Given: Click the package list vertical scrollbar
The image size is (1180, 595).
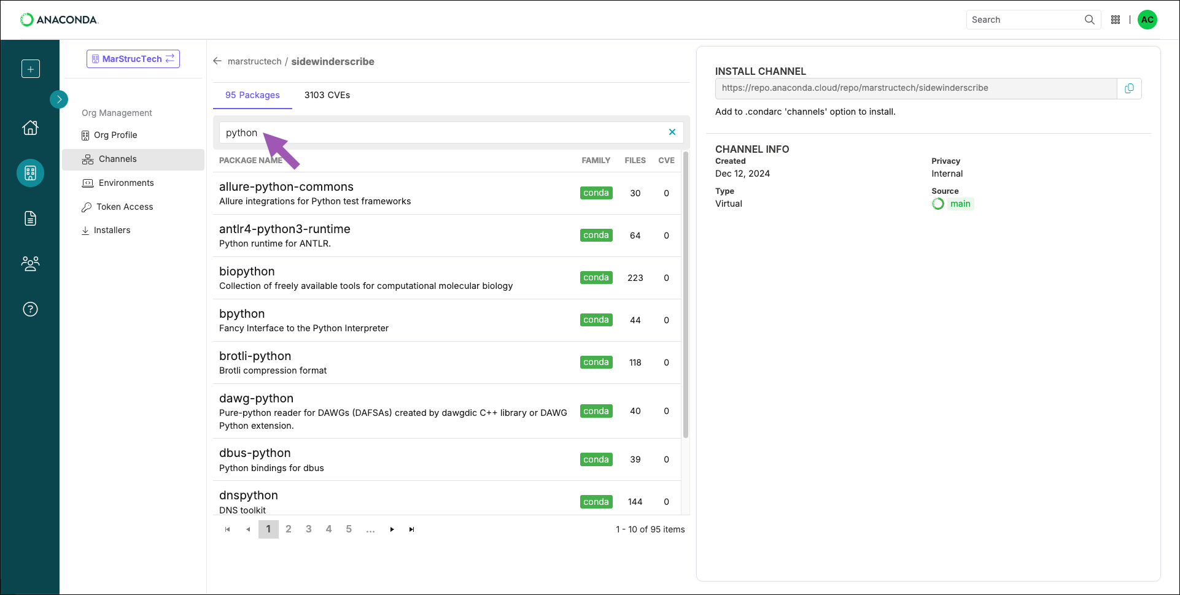Looking at the screenshot, I should pyautogui.click(x=686, y=294).
